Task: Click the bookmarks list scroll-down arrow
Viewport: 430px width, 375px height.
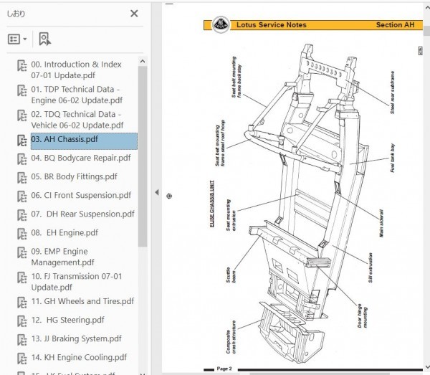Action: [143, 373]
